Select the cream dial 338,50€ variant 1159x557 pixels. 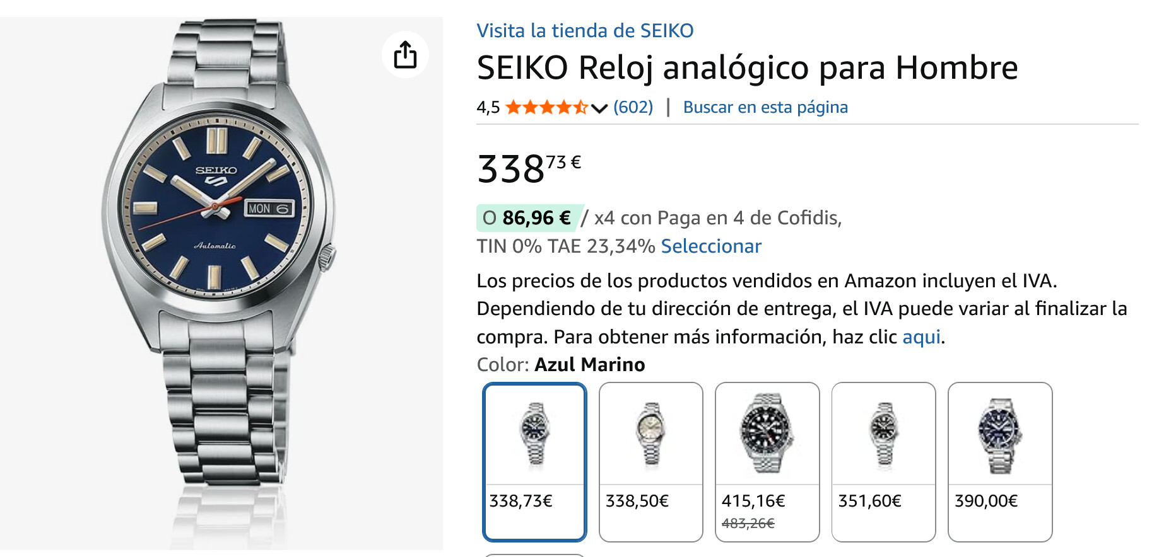pos(650,461)
